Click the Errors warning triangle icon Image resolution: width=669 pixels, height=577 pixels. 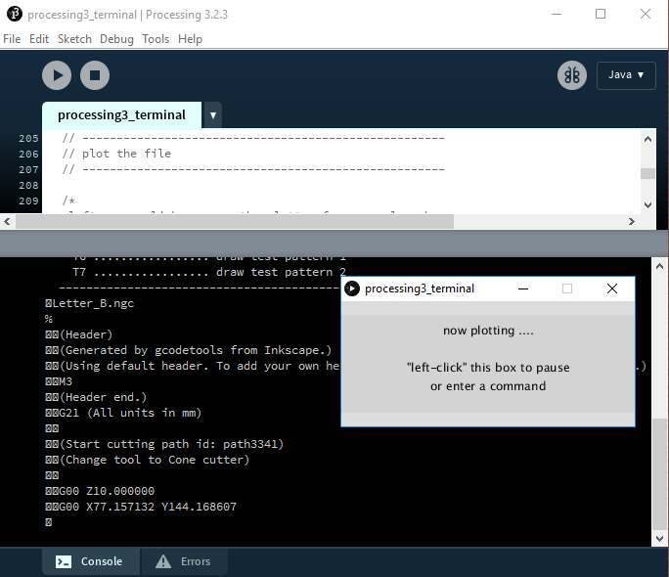tap(163, 561)
